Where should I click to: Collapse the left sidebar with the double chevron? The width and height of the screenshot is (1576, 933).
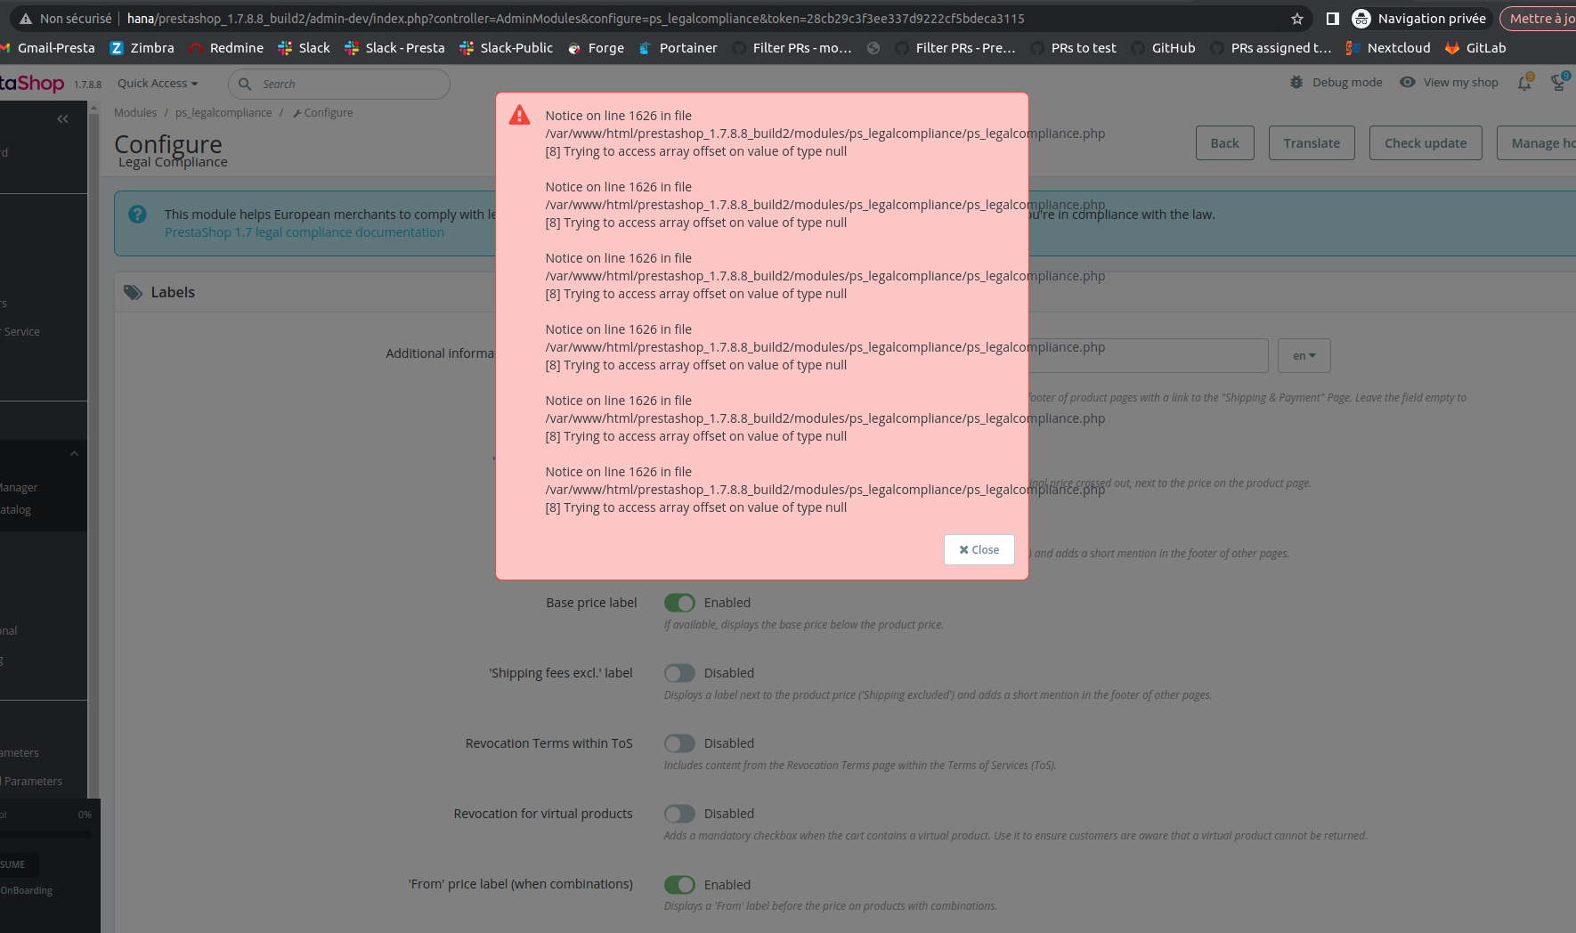pos(62,118)
